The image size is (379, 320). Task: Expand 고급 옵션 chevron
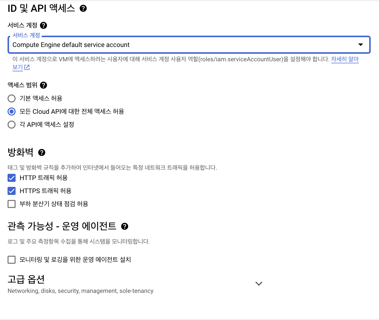point(259,284)
